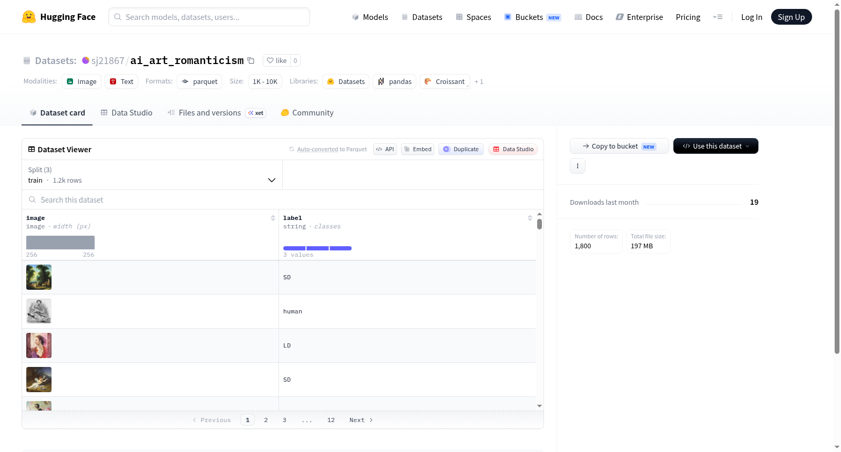Image resolution: width=841 pixels, height=452 pixels.
Task: Open the more navigation menu icon
Action: 717,17
